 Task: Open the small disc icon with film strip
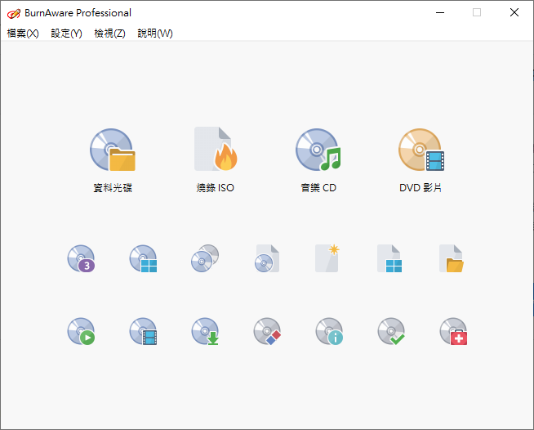point(143,331)
